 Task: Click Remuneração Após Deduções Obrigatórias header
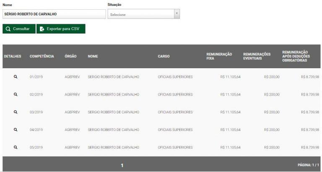tap(295, 56)
